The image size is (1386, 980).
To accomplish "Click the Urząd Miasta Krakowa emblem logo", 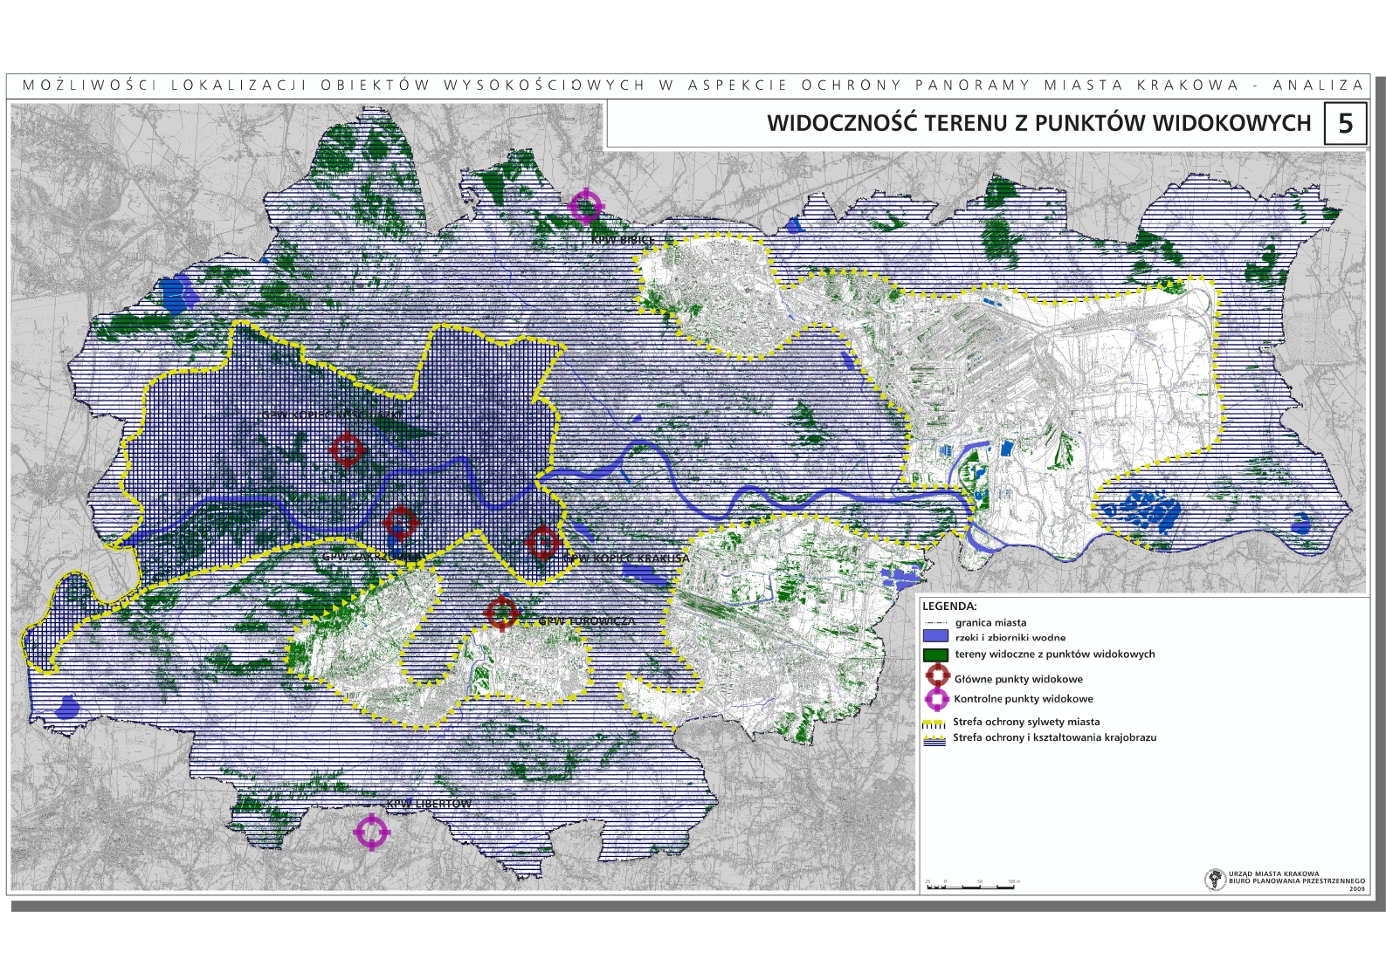I will click(1215, 879).
